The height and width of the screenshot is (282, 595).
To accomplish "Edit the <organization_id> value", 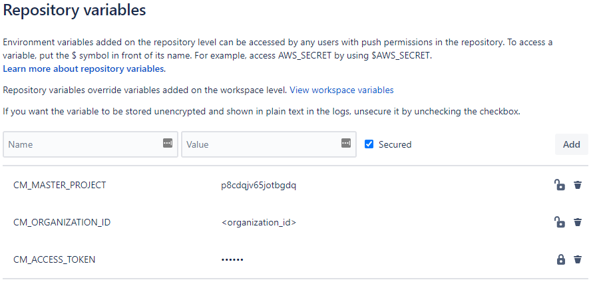I will coord(258,222).
